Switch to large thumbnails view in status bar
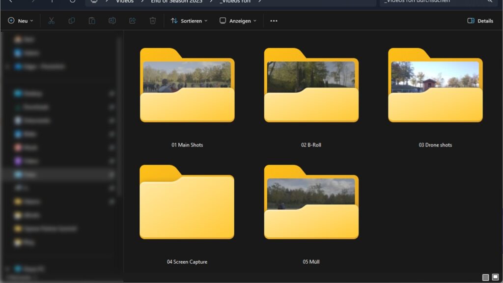This screenshot has height=283, width=503. click(495, 278)
